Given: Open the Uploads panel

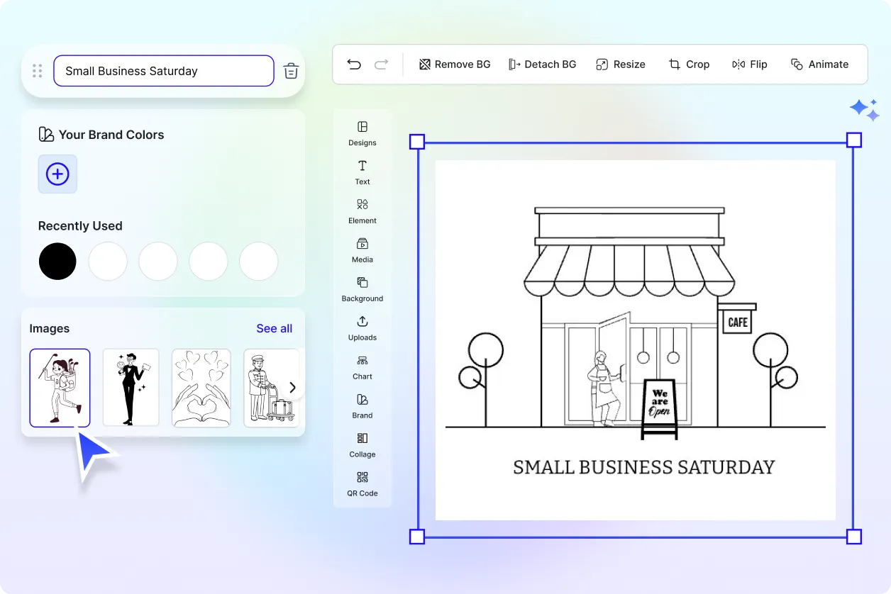Looking at the screenshot, I should (362, 329).
